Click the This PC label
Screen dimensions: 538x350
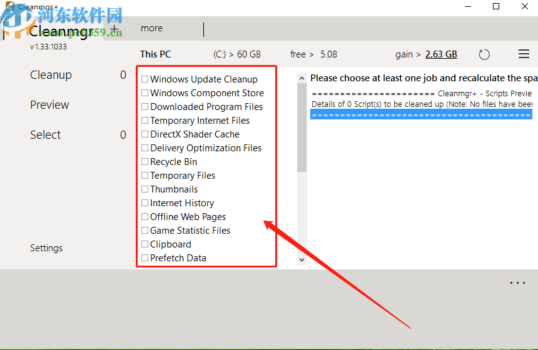(x=155, y=54)
